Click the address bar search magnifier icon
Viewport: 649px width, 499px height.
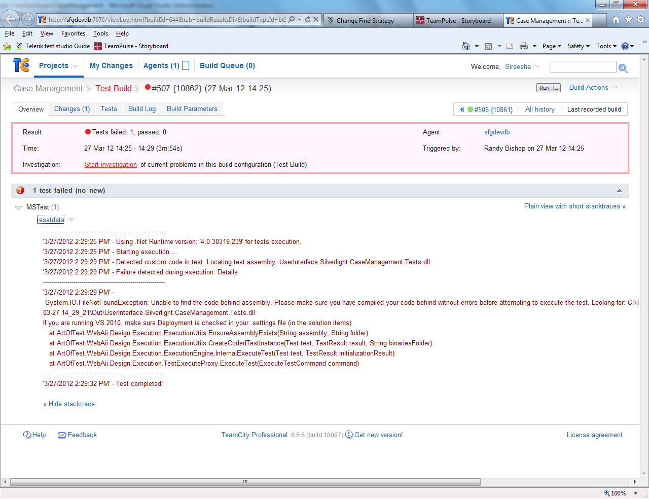point(292,20)
